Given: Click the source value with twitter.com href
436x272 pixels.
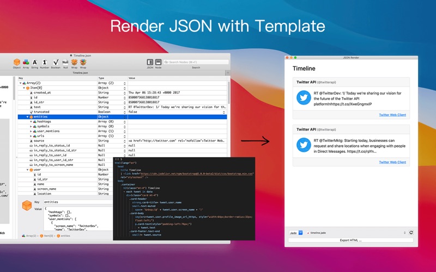Looking at the screenshot, I should click(176, 141).
